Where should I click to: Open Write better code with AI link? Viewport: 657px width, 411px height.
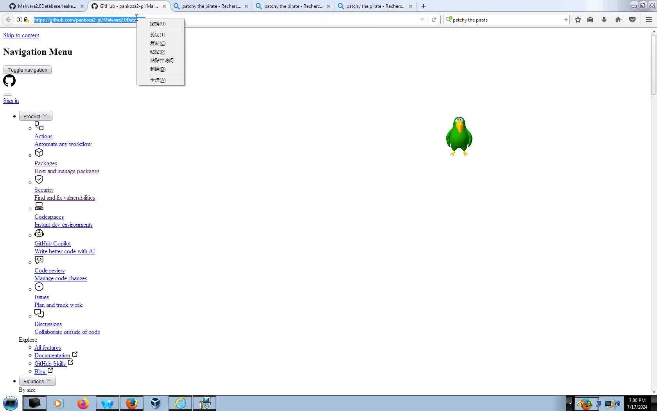[65, 251]
